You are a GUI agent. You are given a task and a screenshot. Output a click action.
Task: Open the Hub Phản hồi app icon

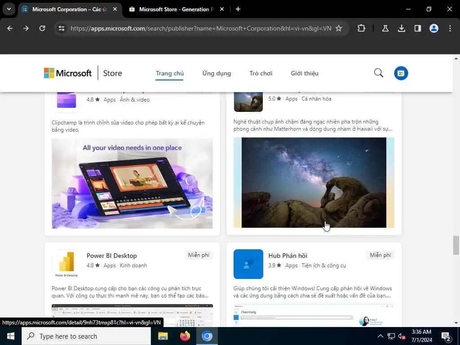[x=248, y=264]
